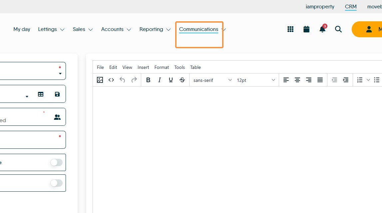The image size is (382, 213).
Task: Insert a numbered list
Action: pyautogui.click(x=360, y=80)
